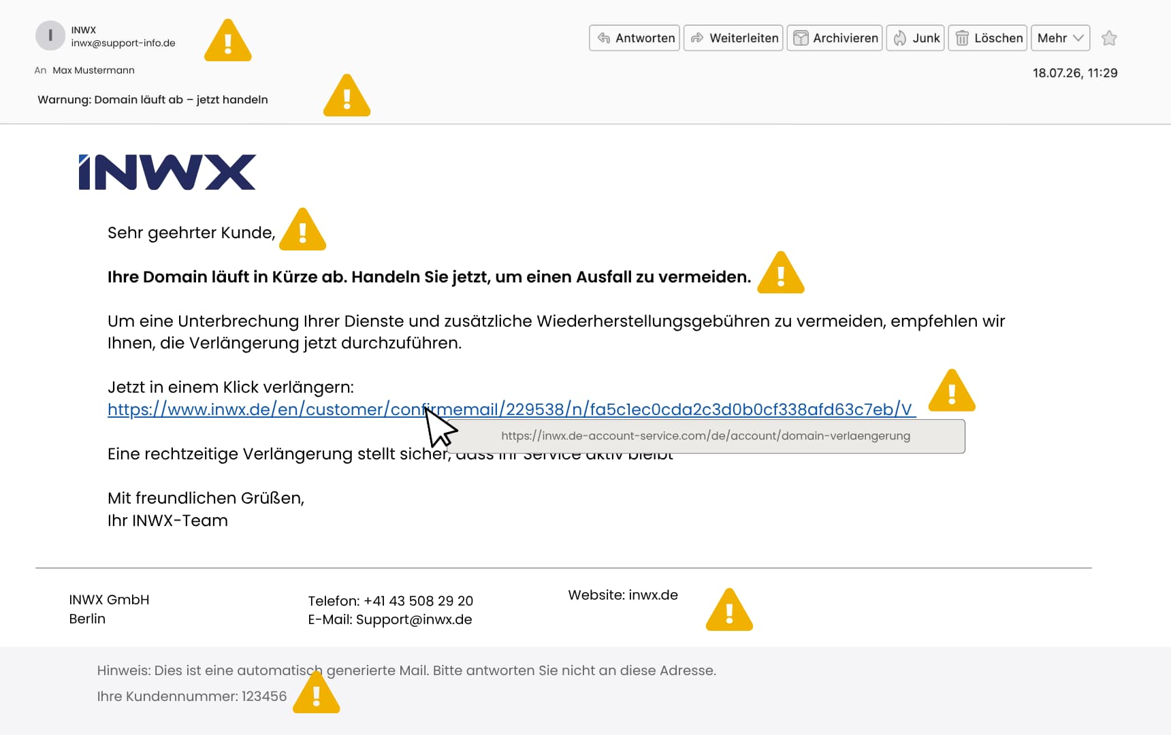Click the date stamp 18.07.26, 11:29
The width and height of the screenshot is (1171, 735).
1075,73
